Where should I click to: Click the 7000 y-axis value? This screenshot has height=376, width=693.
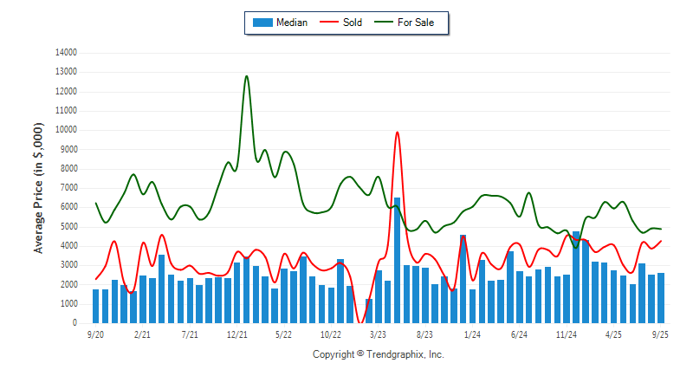[x=68, y=188]
